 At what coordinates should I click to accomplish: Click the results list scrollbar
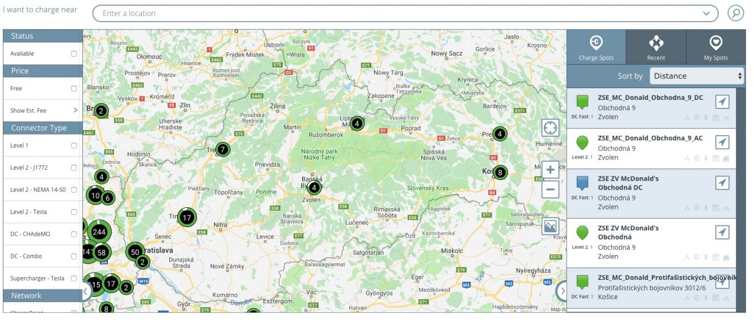pyautogui.click(x=741, y=199)
